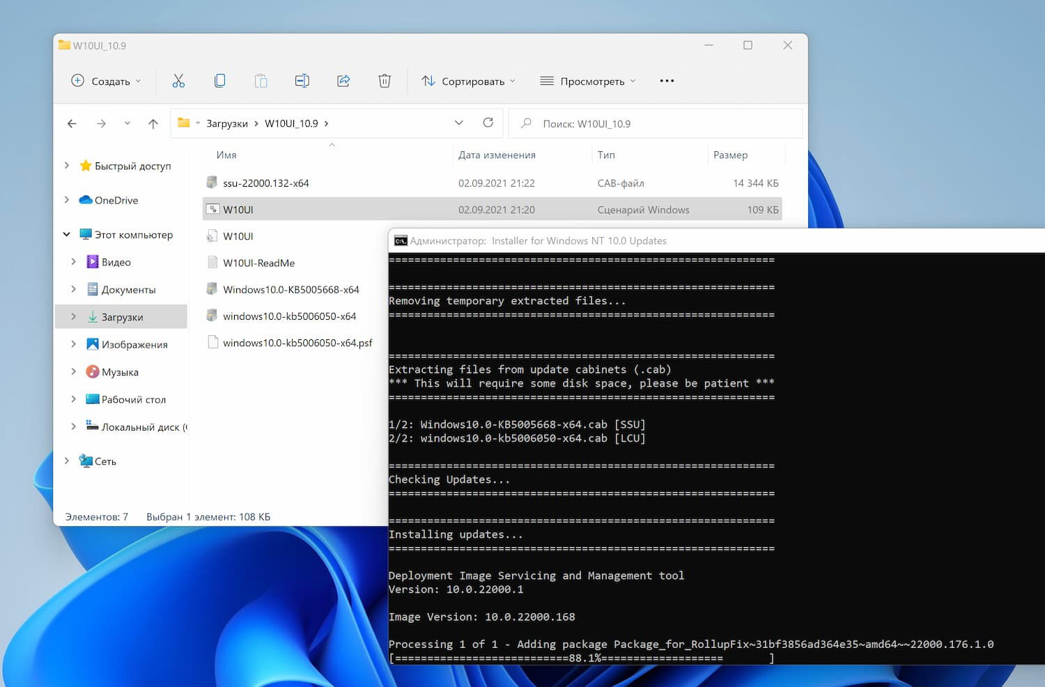Image resolution: width=1045 pixels, height=687 pixels.
Task: Maximize the W10UI_10.9 Explorer window
Action: coord(748,45)
